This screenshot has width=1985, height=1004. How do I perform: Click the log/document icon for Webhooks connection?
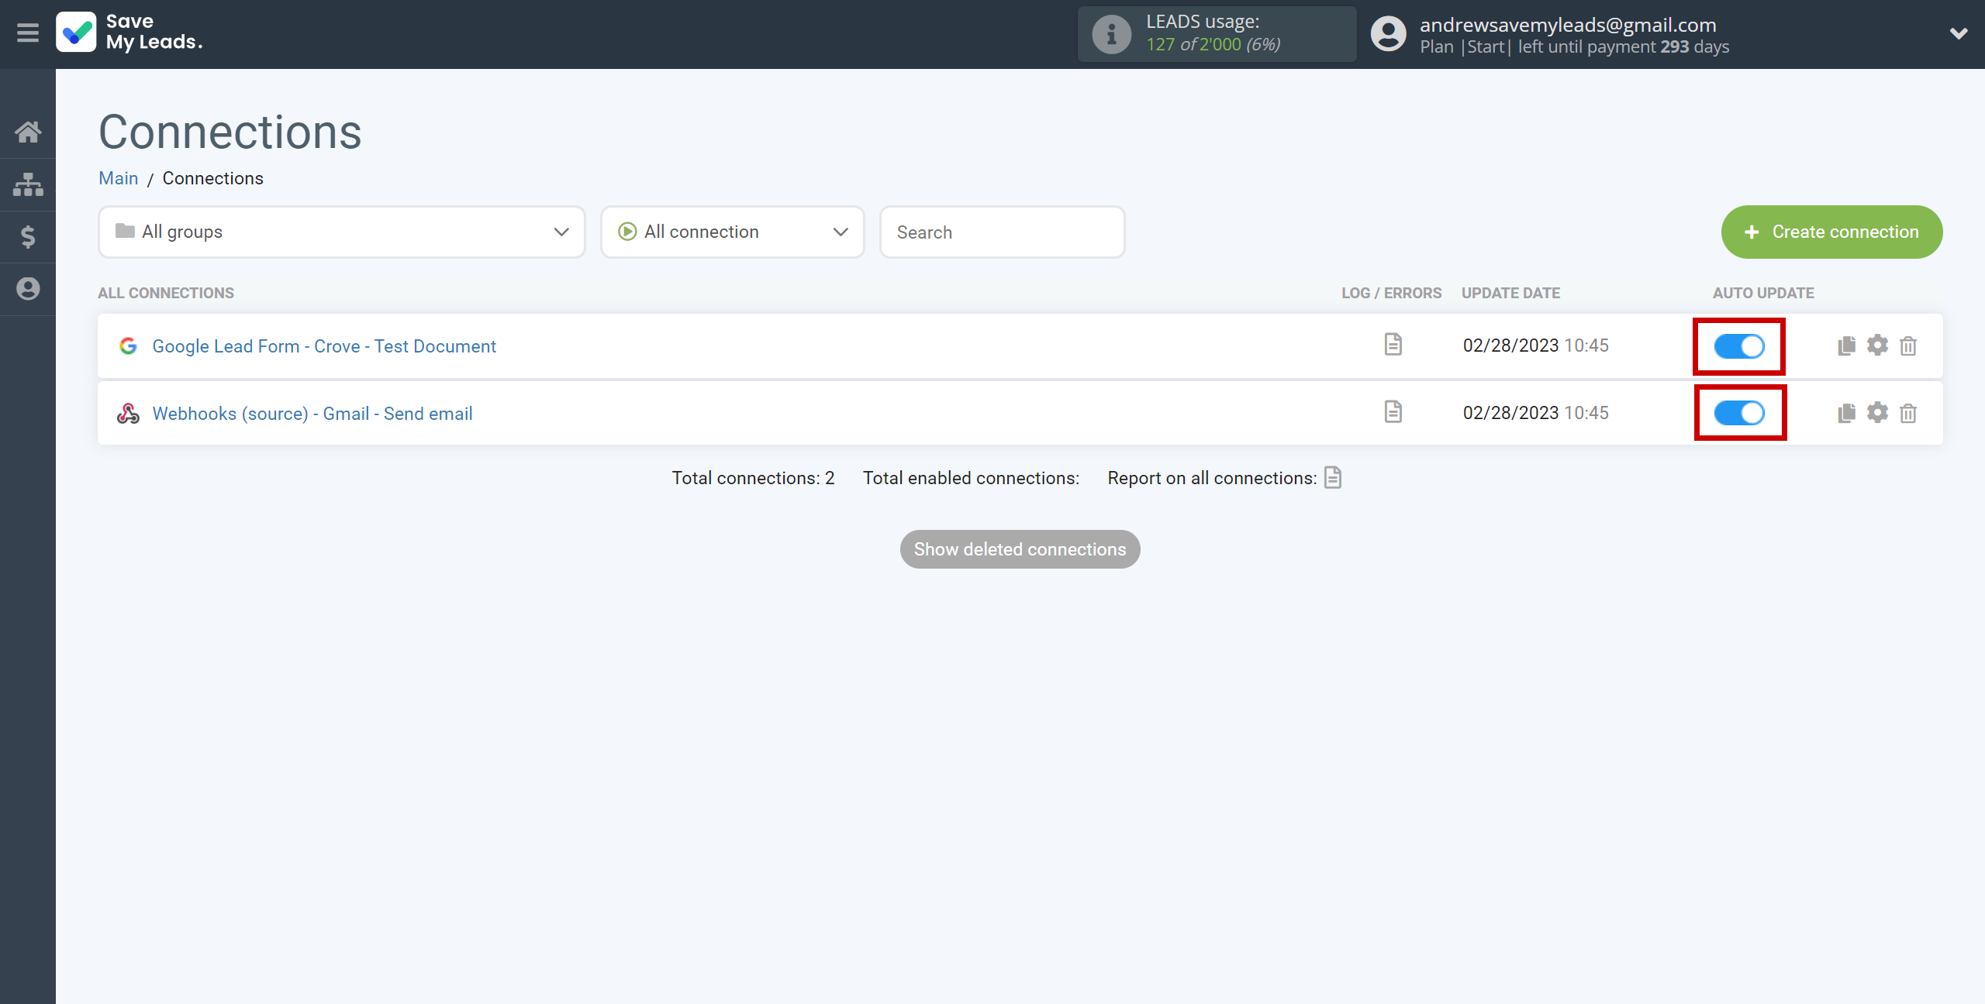[x=1393, y=412]
